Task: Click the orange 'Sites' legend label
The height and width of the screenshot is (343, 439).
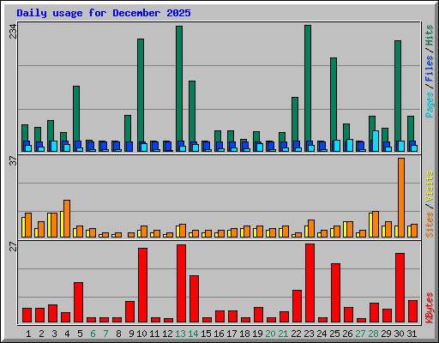Action: coord(430,225)
